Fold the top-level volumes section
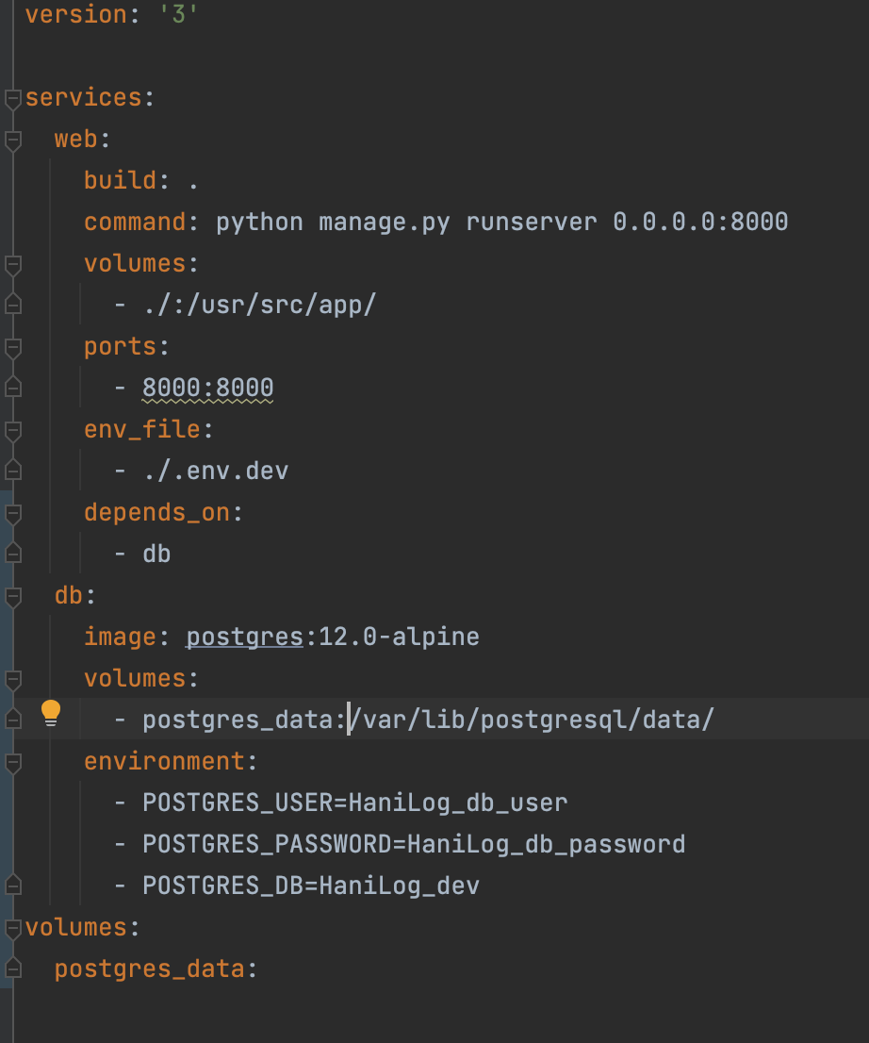869x1043 pixels. [x=12, y=928]
